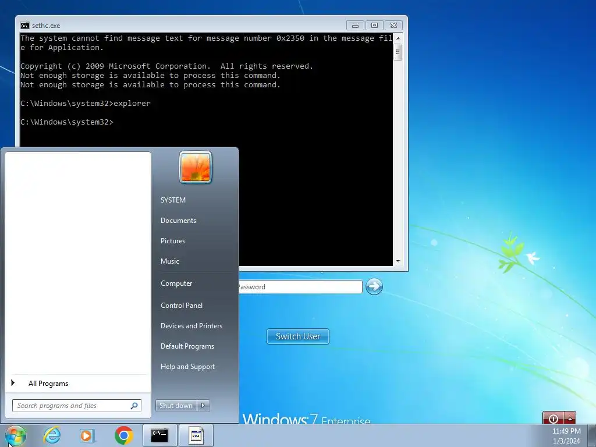596x447 pixels.
Task: Click the console scrollbar up arrow
Action: click(x=398, y=38)
